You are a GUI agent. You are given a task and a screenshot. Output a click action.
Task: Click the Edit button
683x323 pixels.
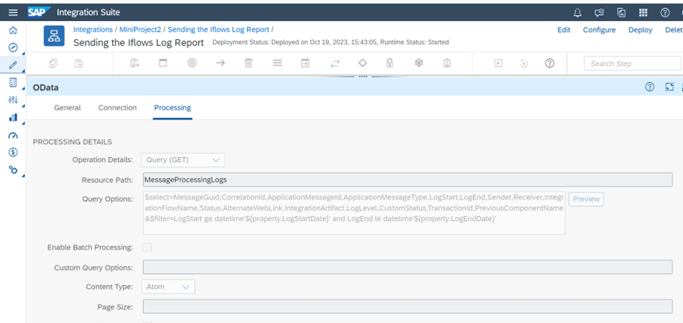[564, 30]
